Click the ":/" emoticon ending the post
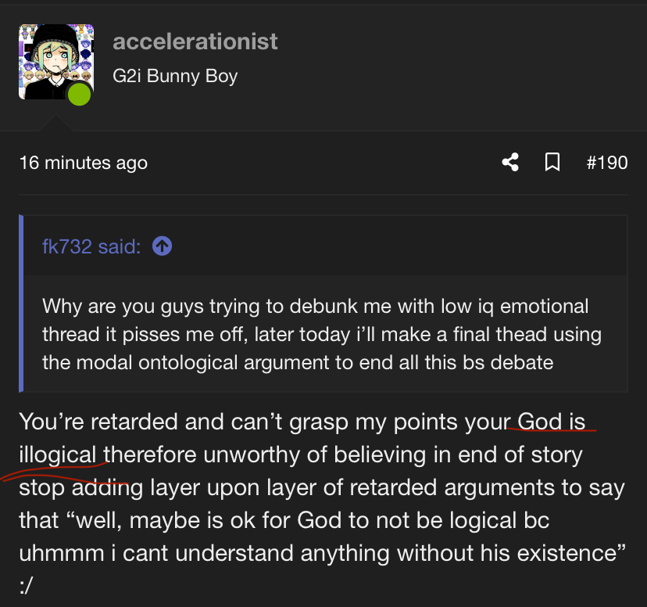 pos(27,587)
